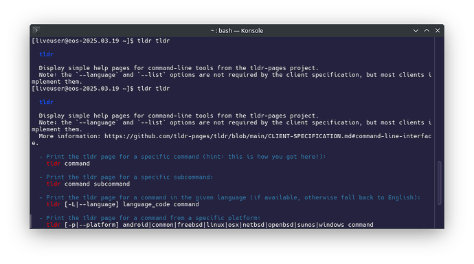This screenshot has width=474, height=264.
Task: Close the Konsole window
Action: [438, 30]
